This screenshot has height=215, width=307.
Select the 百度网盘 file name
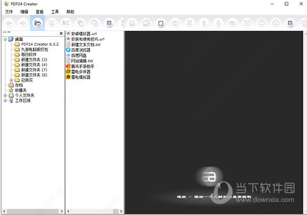click(79, 55)
